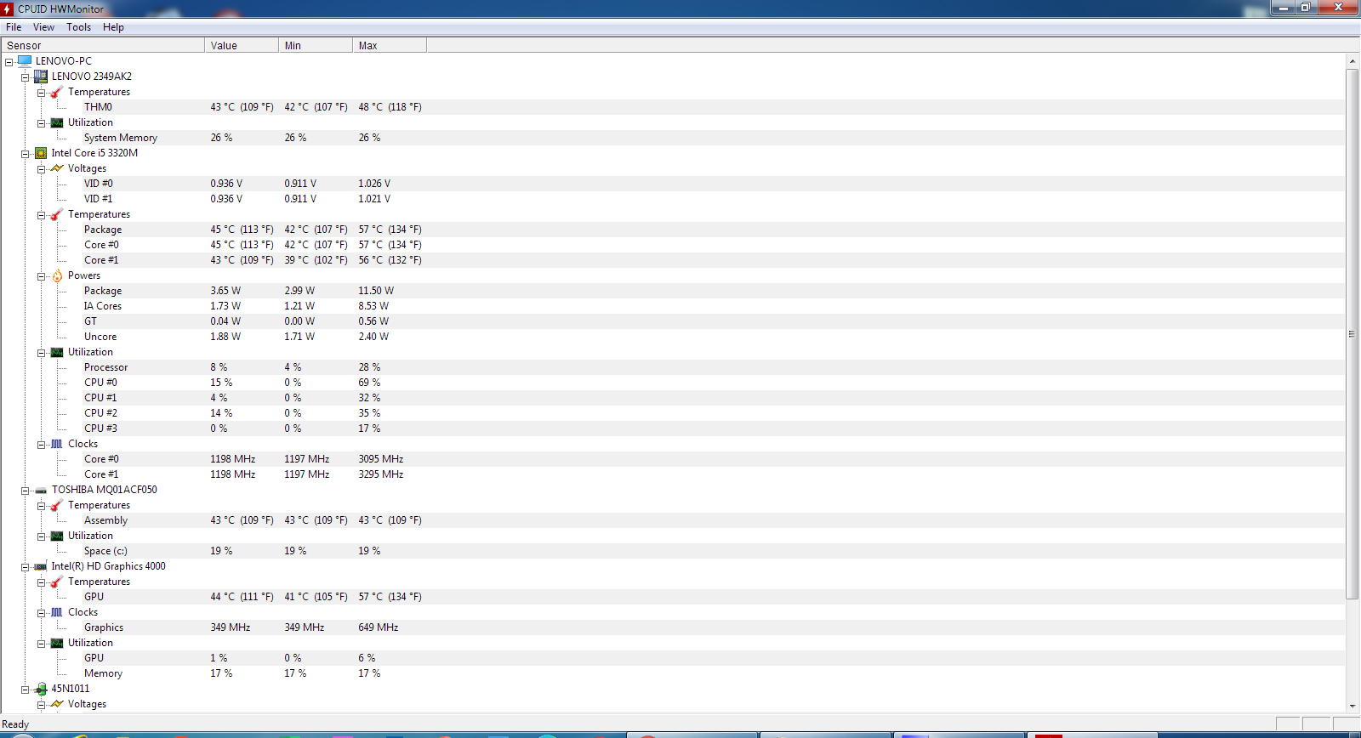Viewport: 1361px width, 738px height.
Task: Click the Powers flame icon
Action: 57,275
